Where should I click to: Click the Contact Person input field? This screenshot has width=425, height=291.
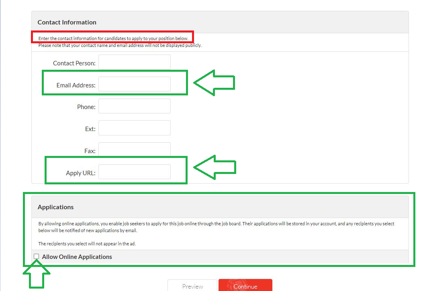tap(134, 62)
